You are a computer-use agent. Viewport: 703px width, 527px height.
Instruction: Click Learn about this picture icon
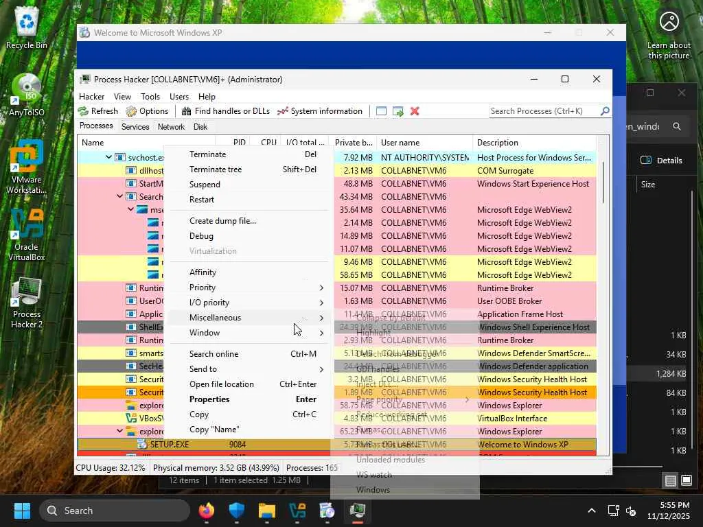669,35
